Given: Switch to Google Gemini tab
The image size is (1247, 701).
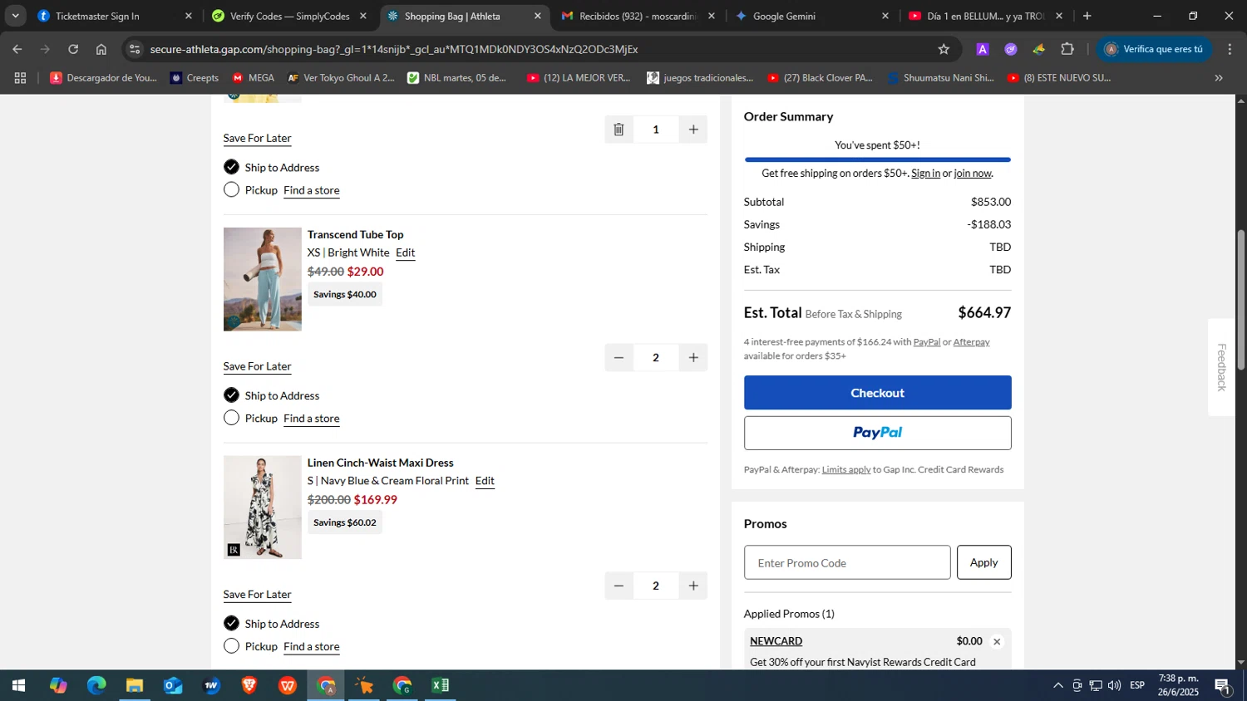Looking at the screenshot, I should 811,16.
